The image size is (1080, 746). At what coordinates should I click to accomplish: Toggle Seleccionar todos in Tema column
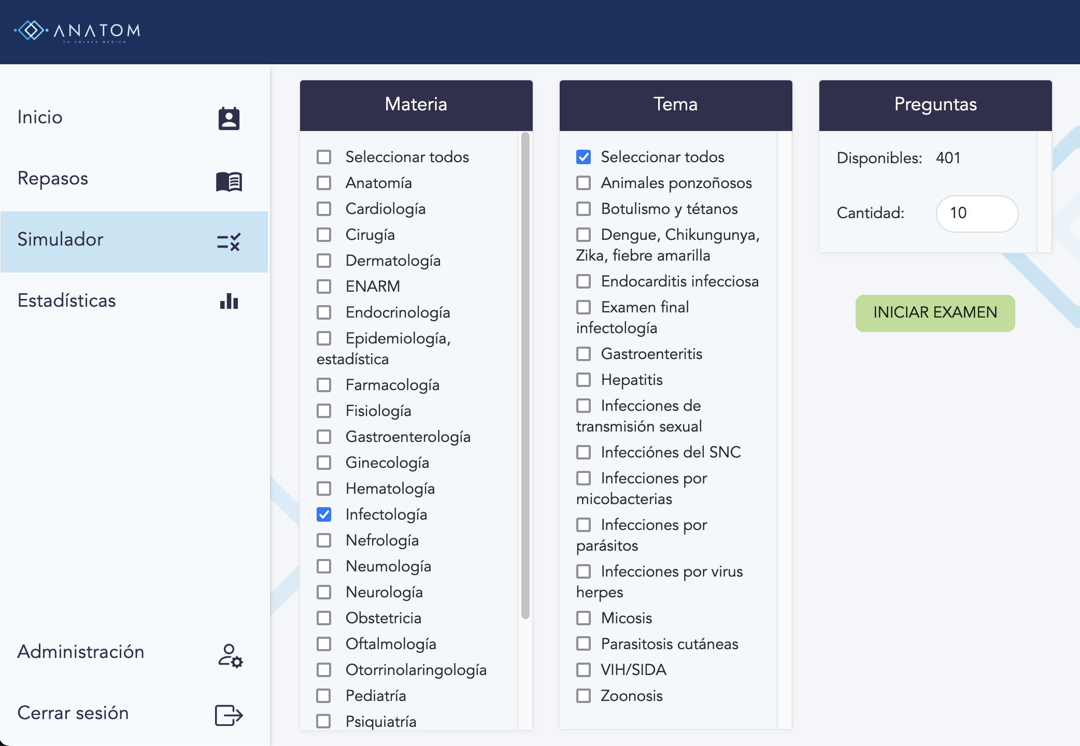tap(584, 157)
